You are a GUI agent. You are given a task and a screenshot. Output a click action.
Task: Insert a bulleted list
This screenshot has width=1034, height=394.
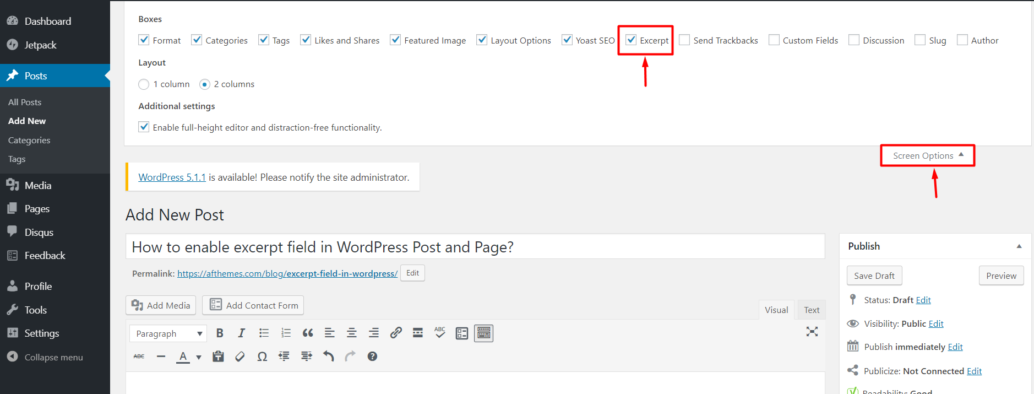264,333
